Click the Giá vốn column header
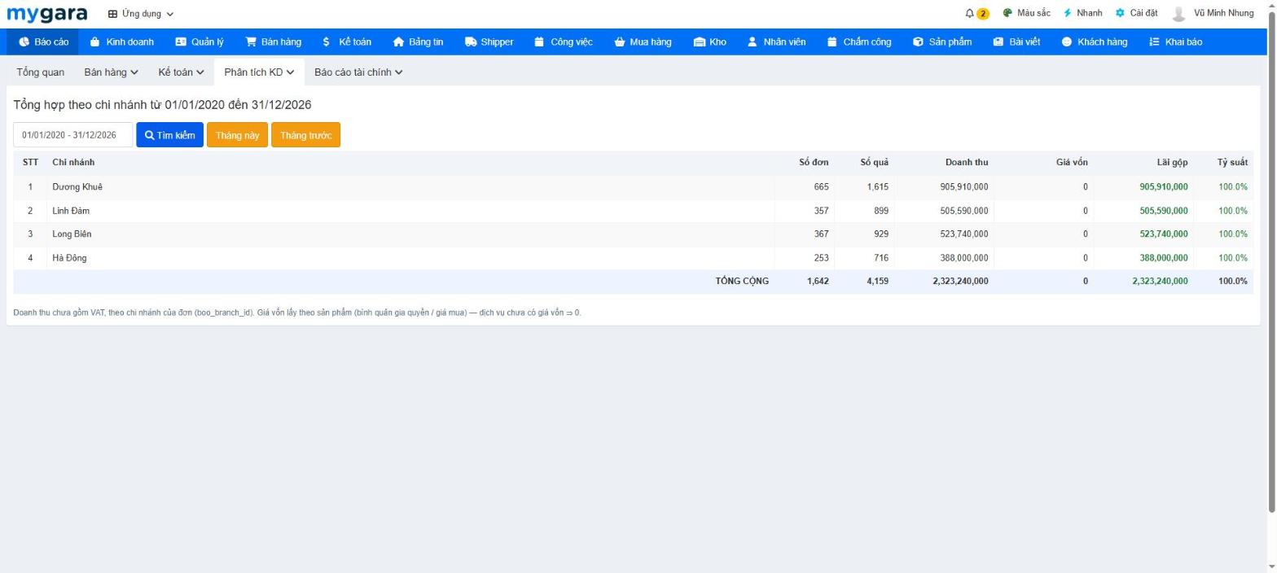This screenshot has height=573, width=1277. (x=1072, y=162)
